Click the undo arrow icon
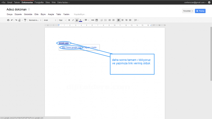This screenshot has width=212, height=119. pos(12,20)
